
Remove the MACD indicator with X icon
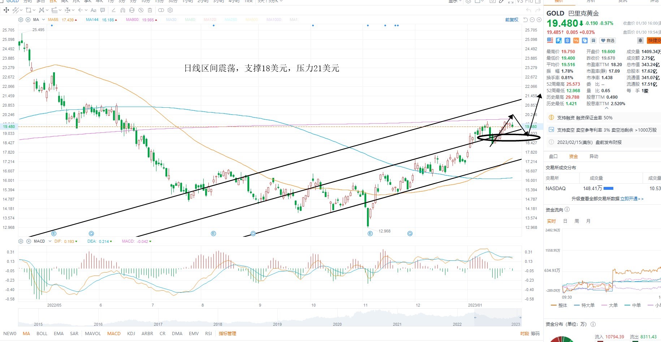tap(29, 241)
